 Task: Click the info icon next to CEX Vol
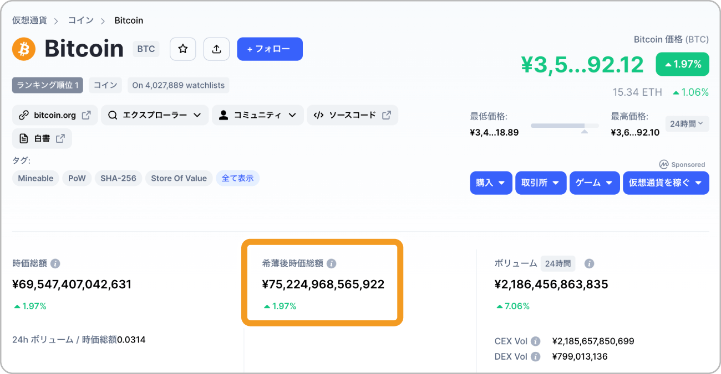point(535,341)
